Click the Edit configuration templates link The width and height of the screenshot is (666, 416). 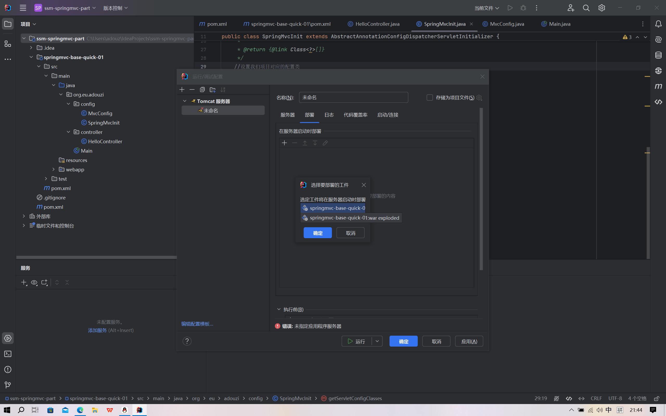click(197, 324)
